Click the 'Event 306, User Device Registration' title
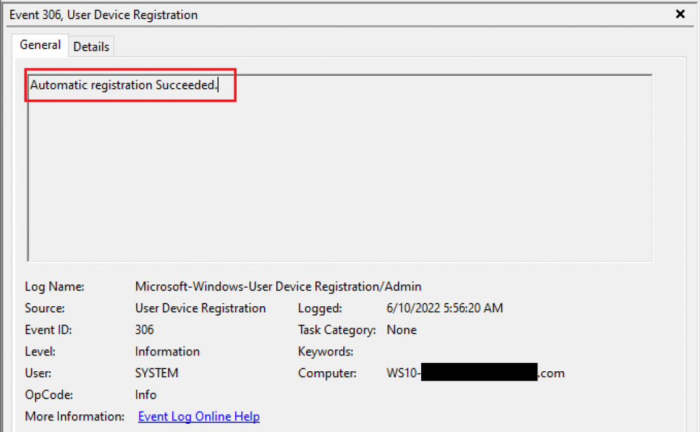Screen dimensions: 700x432 click(x=104, y=15)
